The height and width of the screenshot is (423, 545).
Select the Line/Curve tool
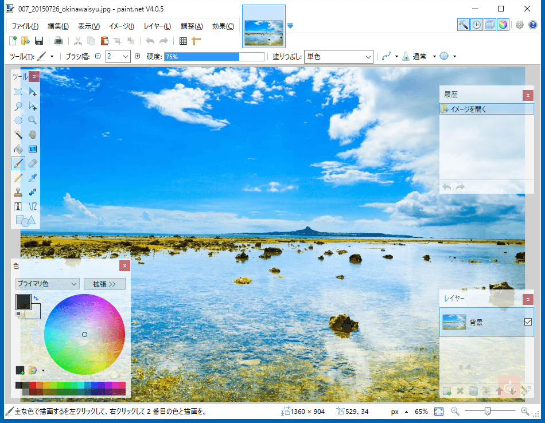point(33,206)
